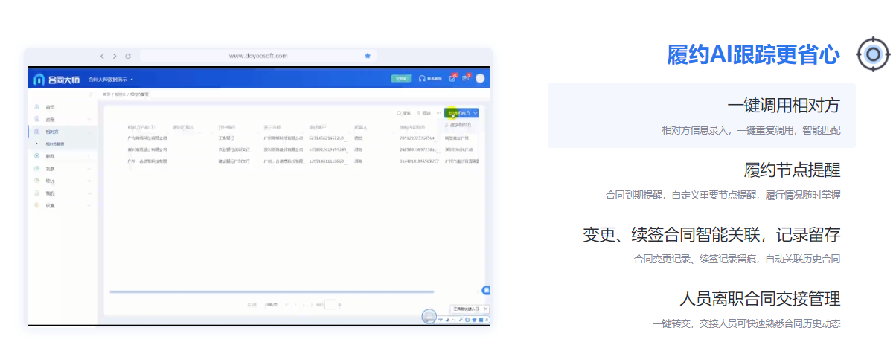Click the 履约AI跟踪更省心 heading
Screen dimensions: 896x348
tap(754, 54)
